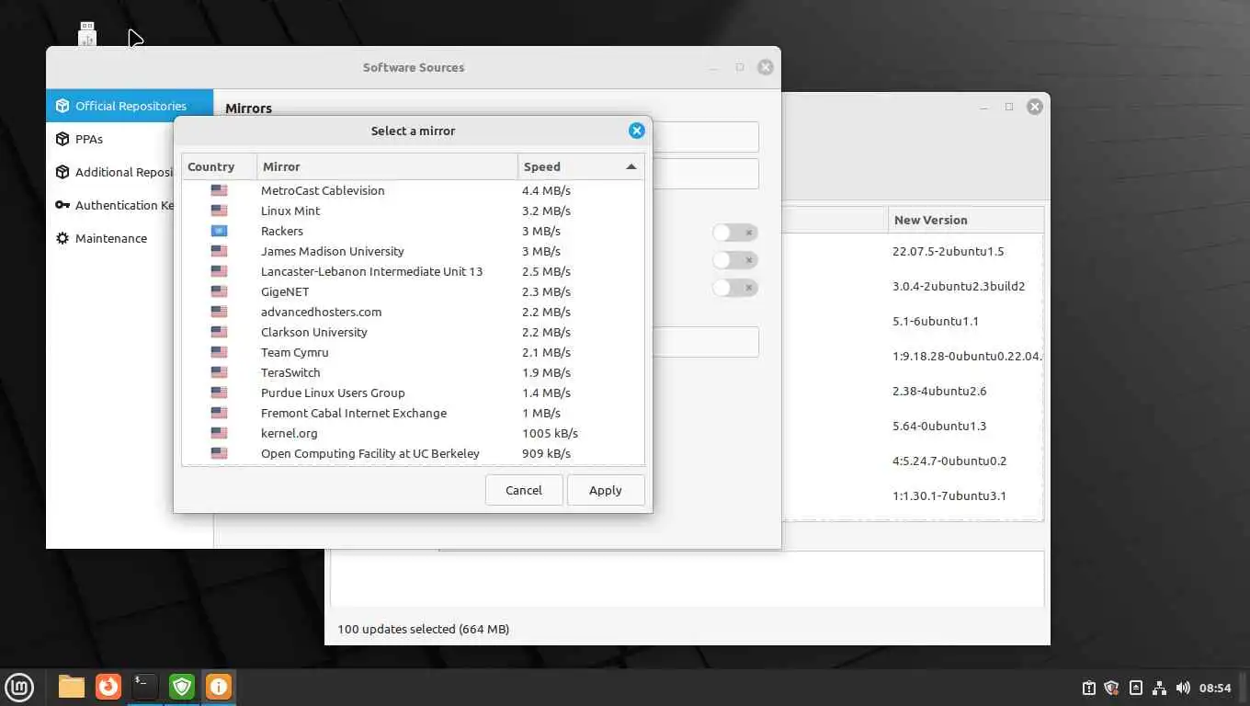Image resolution: width=1250 pixels, height=706 pixels.
Task: Choose the James Madison University mirror
Action: (x=413, y=251)
